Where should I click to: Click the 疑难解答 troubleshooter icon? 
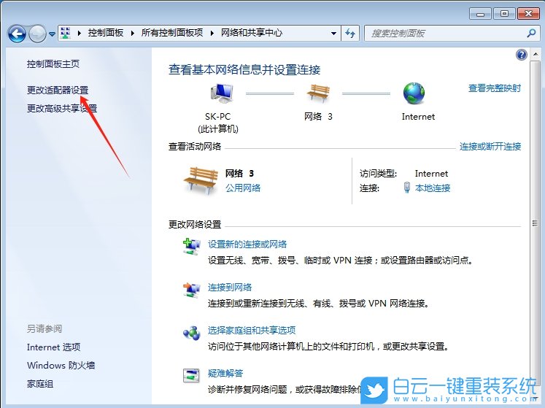point(191,376)
